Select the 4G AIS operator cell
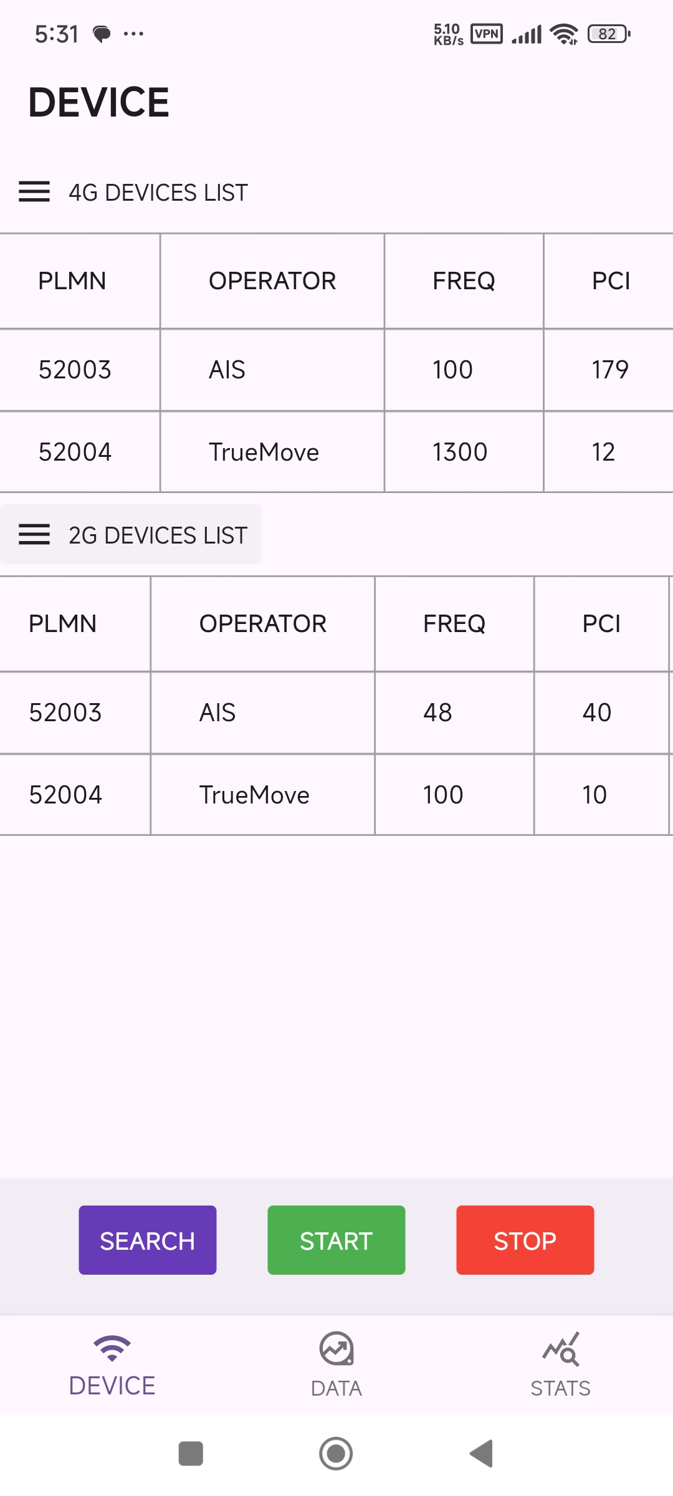Screen dimensions: 673x1496 [272, 370]
